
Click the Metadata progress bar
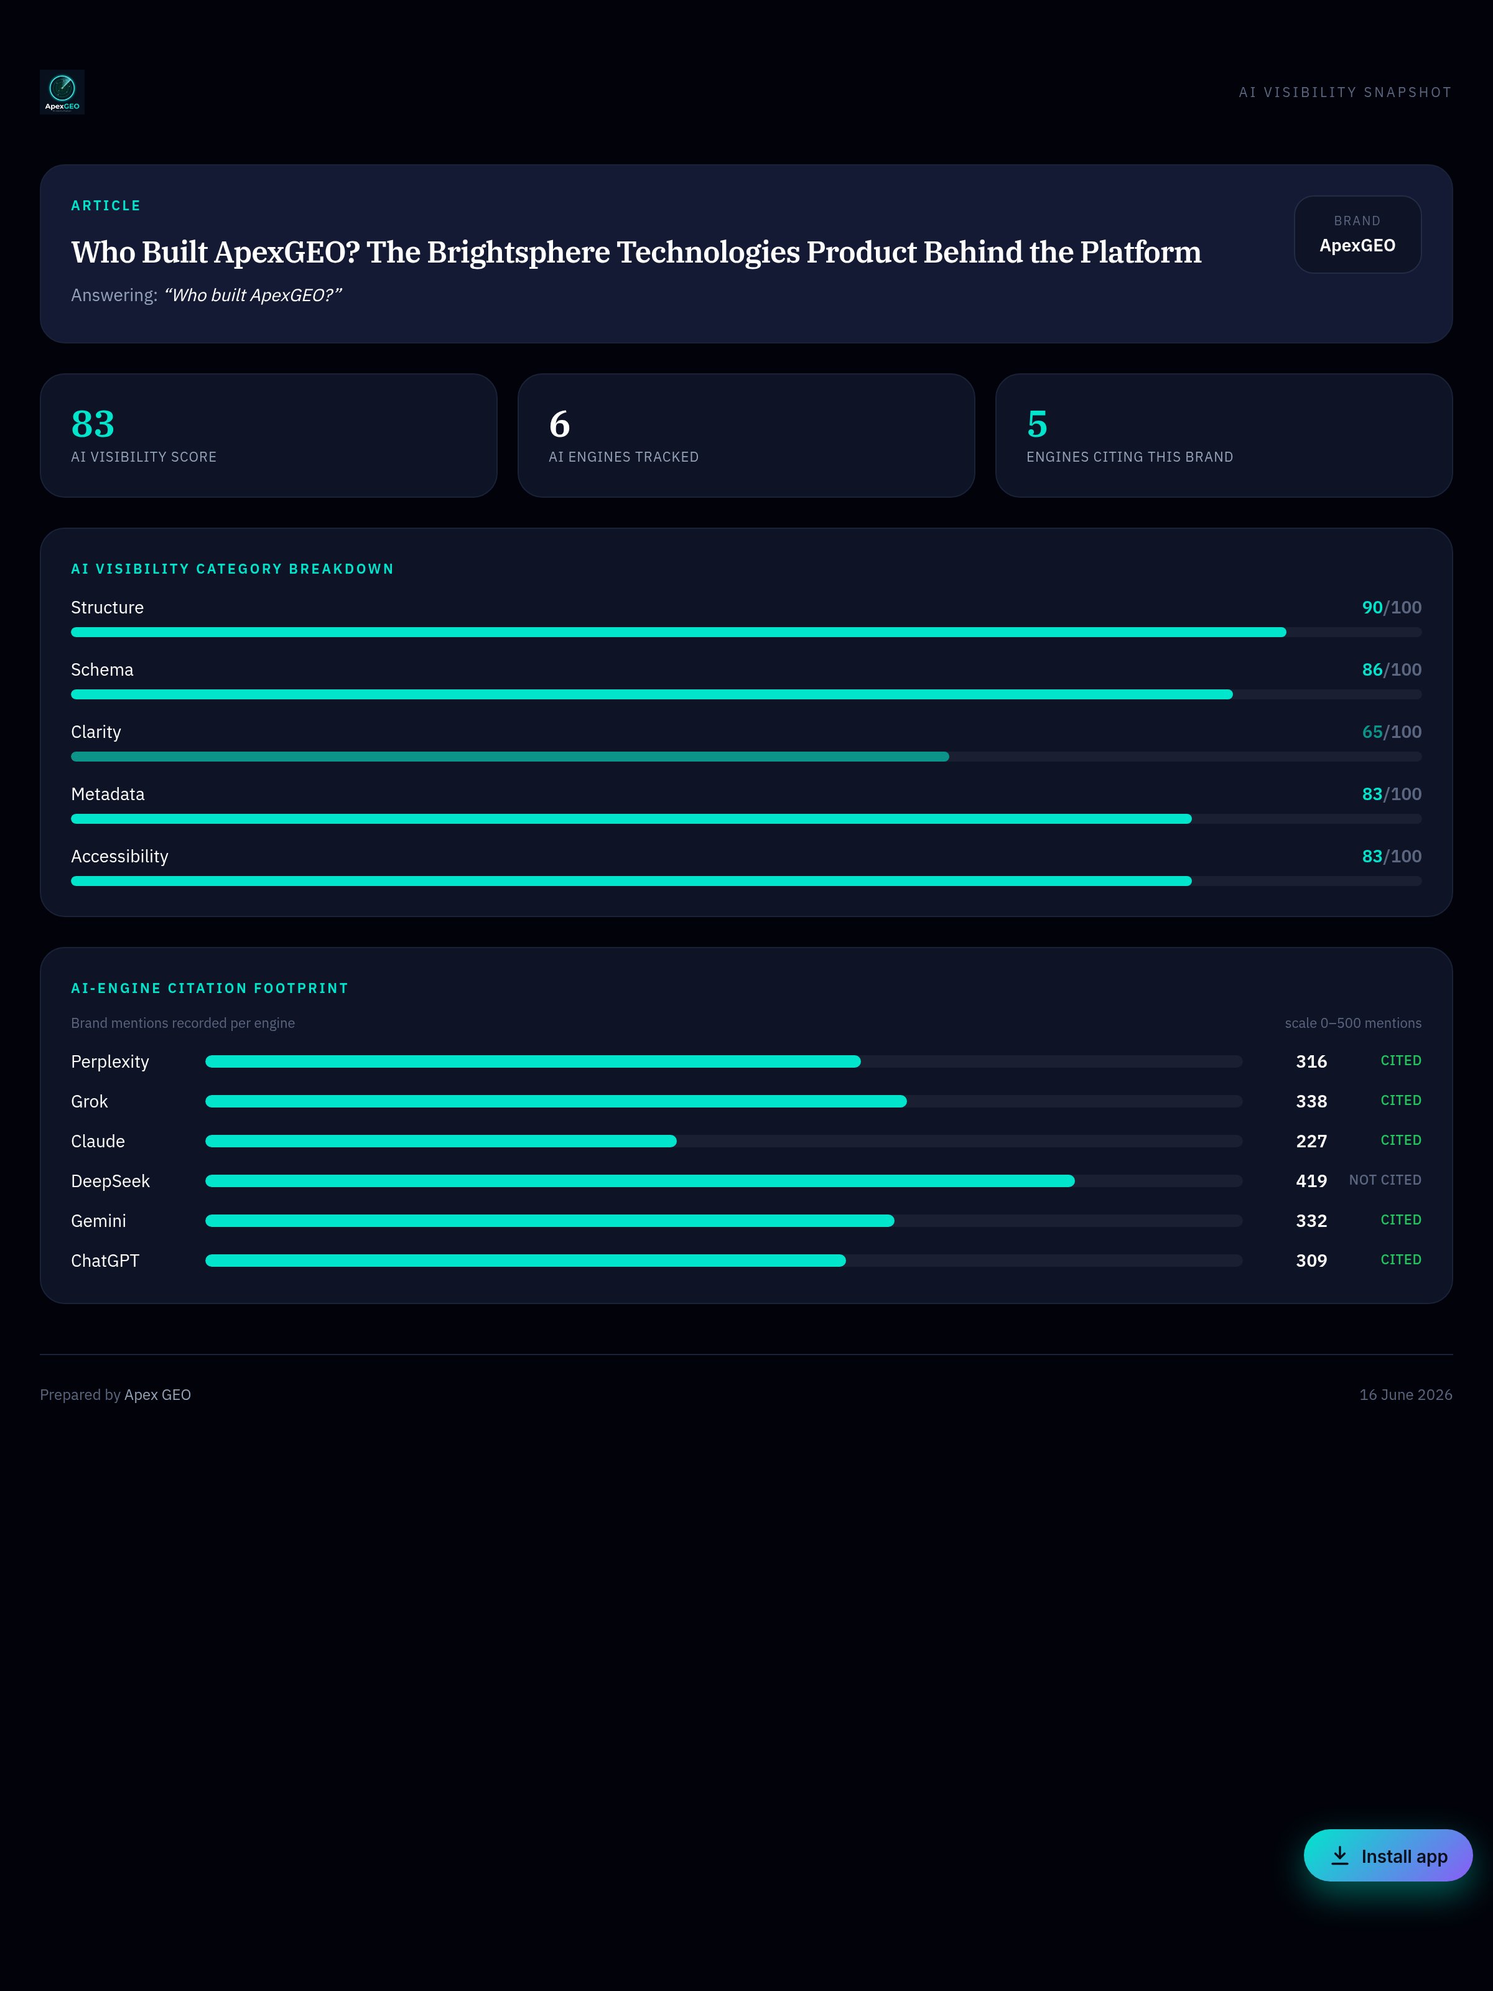[746, 818]
